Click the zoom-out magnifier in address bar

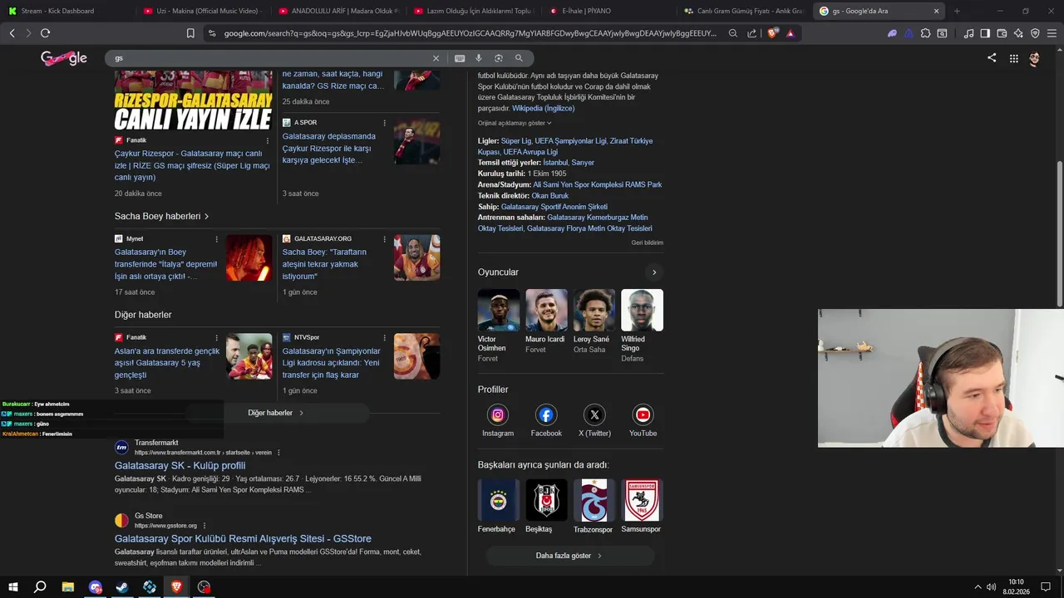point(732,33)
